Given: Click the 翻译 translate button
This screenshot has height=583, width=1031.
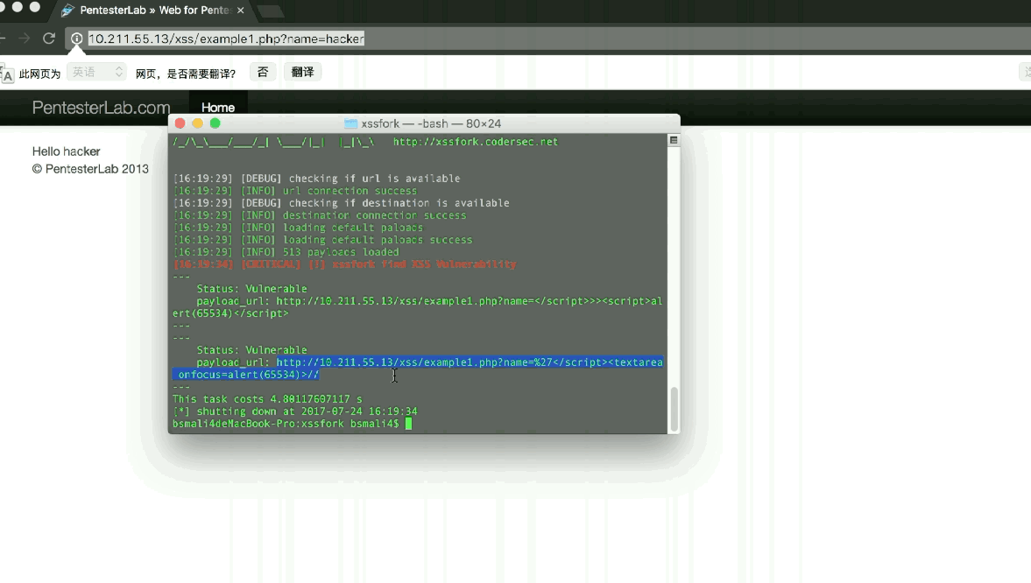Looking at the screenshot, I should (x=302, y=73).
